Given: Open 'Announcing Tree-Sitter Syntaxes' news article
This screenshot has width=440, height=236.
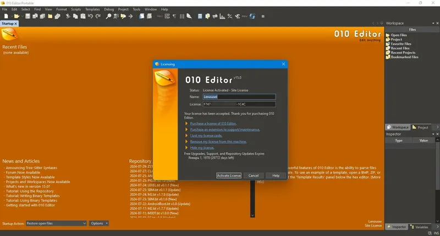Looking at the screenshot, I should [31, 168].
